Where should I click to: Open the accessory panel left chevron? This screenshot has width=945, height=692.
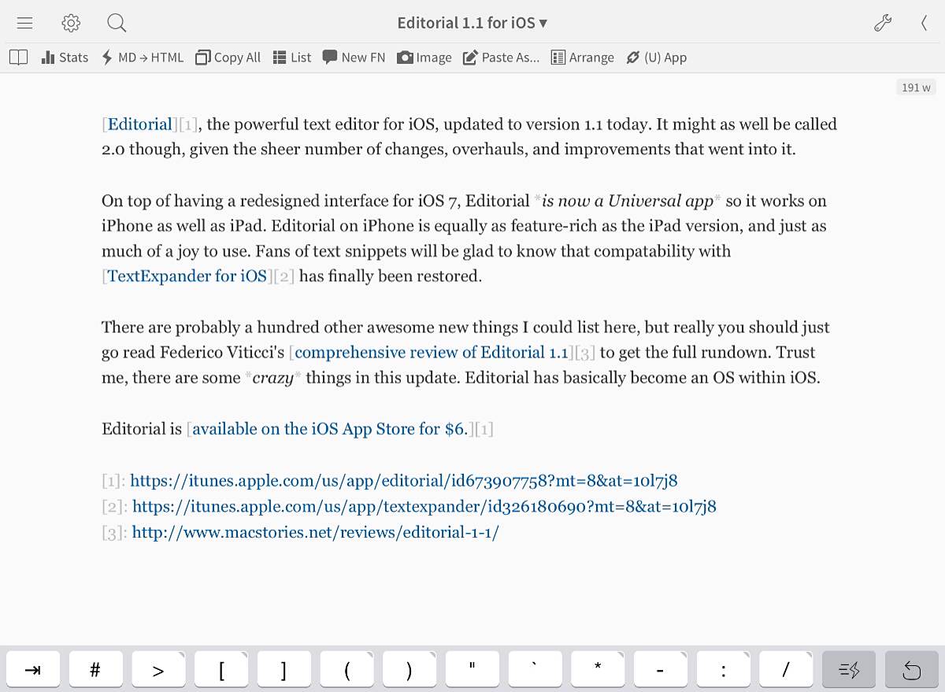click(923, 24)
